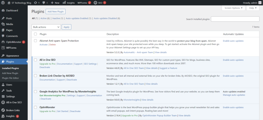Click the Add New Plugin button
The height and width of the screenshot is (120, 263).
pyautogui.click(x=55, y=12)
